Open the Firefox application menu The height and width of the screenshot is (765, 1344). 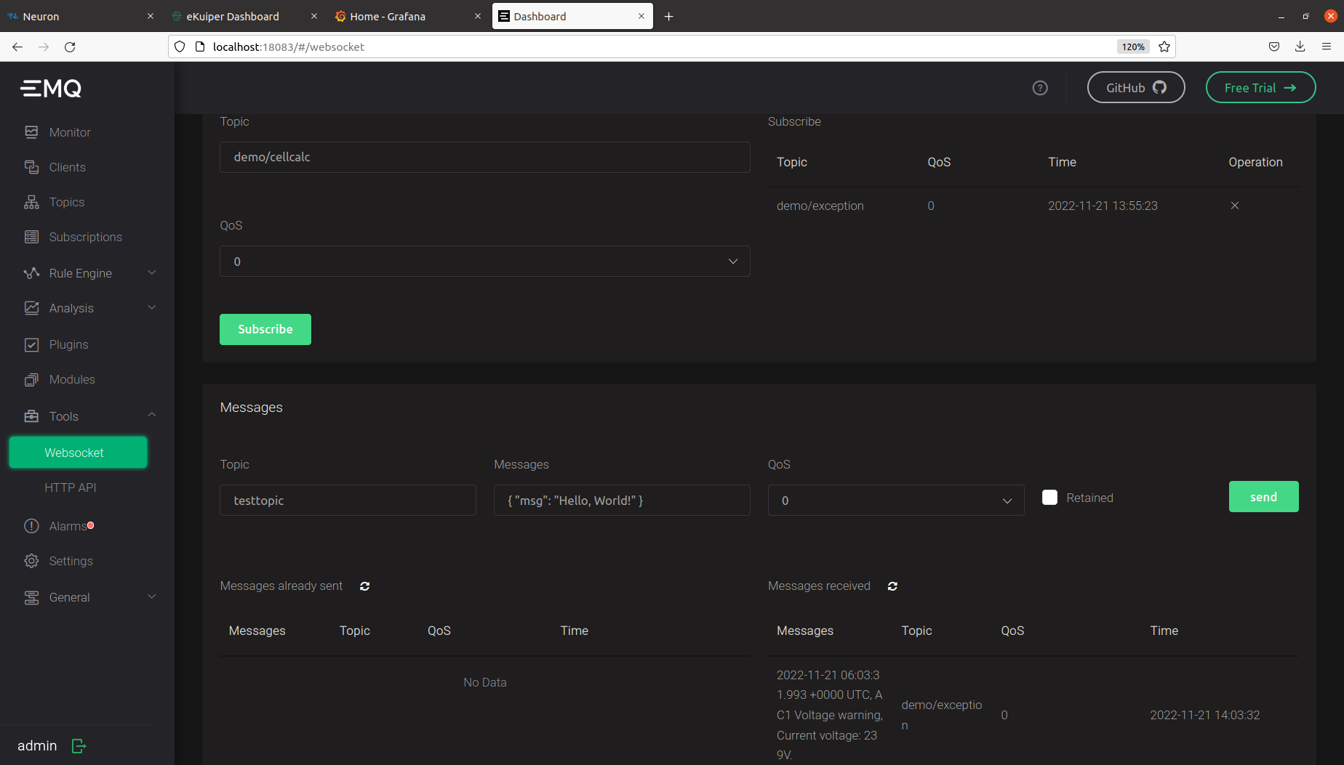1327,46
